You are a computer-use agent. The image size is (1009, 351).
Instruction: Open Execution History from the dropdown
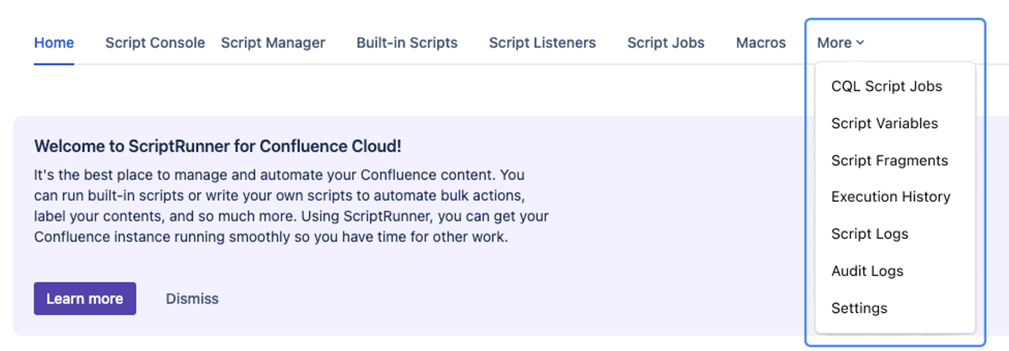click(x=890, y=197)
